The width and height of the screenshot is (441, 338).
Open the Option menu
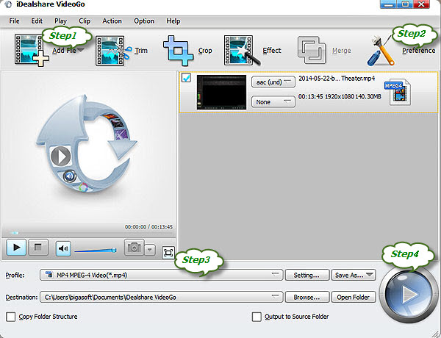[144, 21]
